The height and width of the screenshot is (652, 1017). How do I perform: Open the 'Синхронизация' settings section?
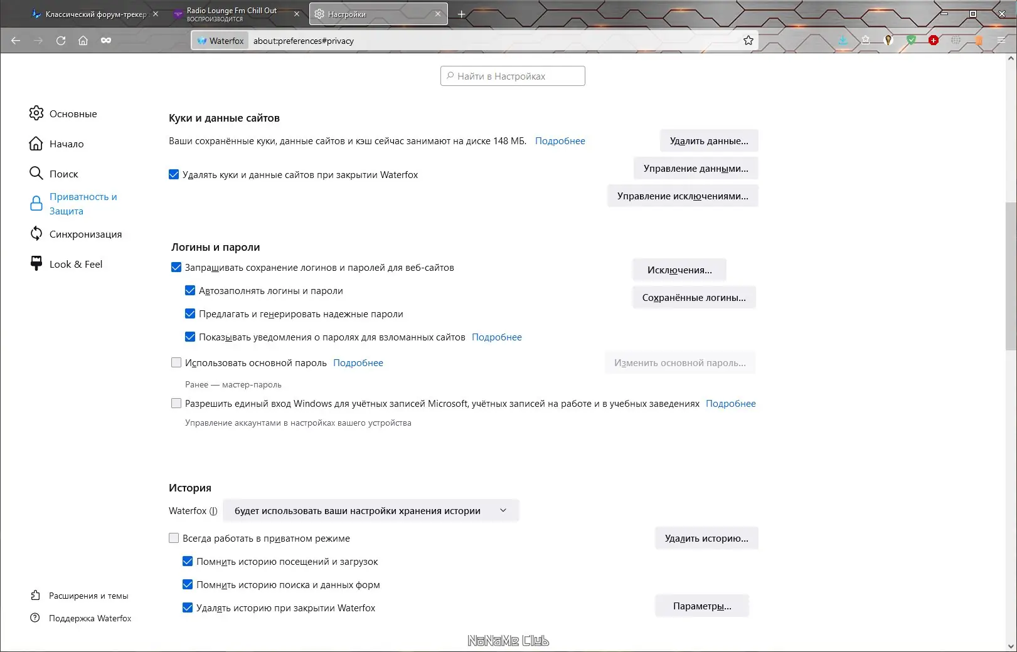[x=85, y=234]
